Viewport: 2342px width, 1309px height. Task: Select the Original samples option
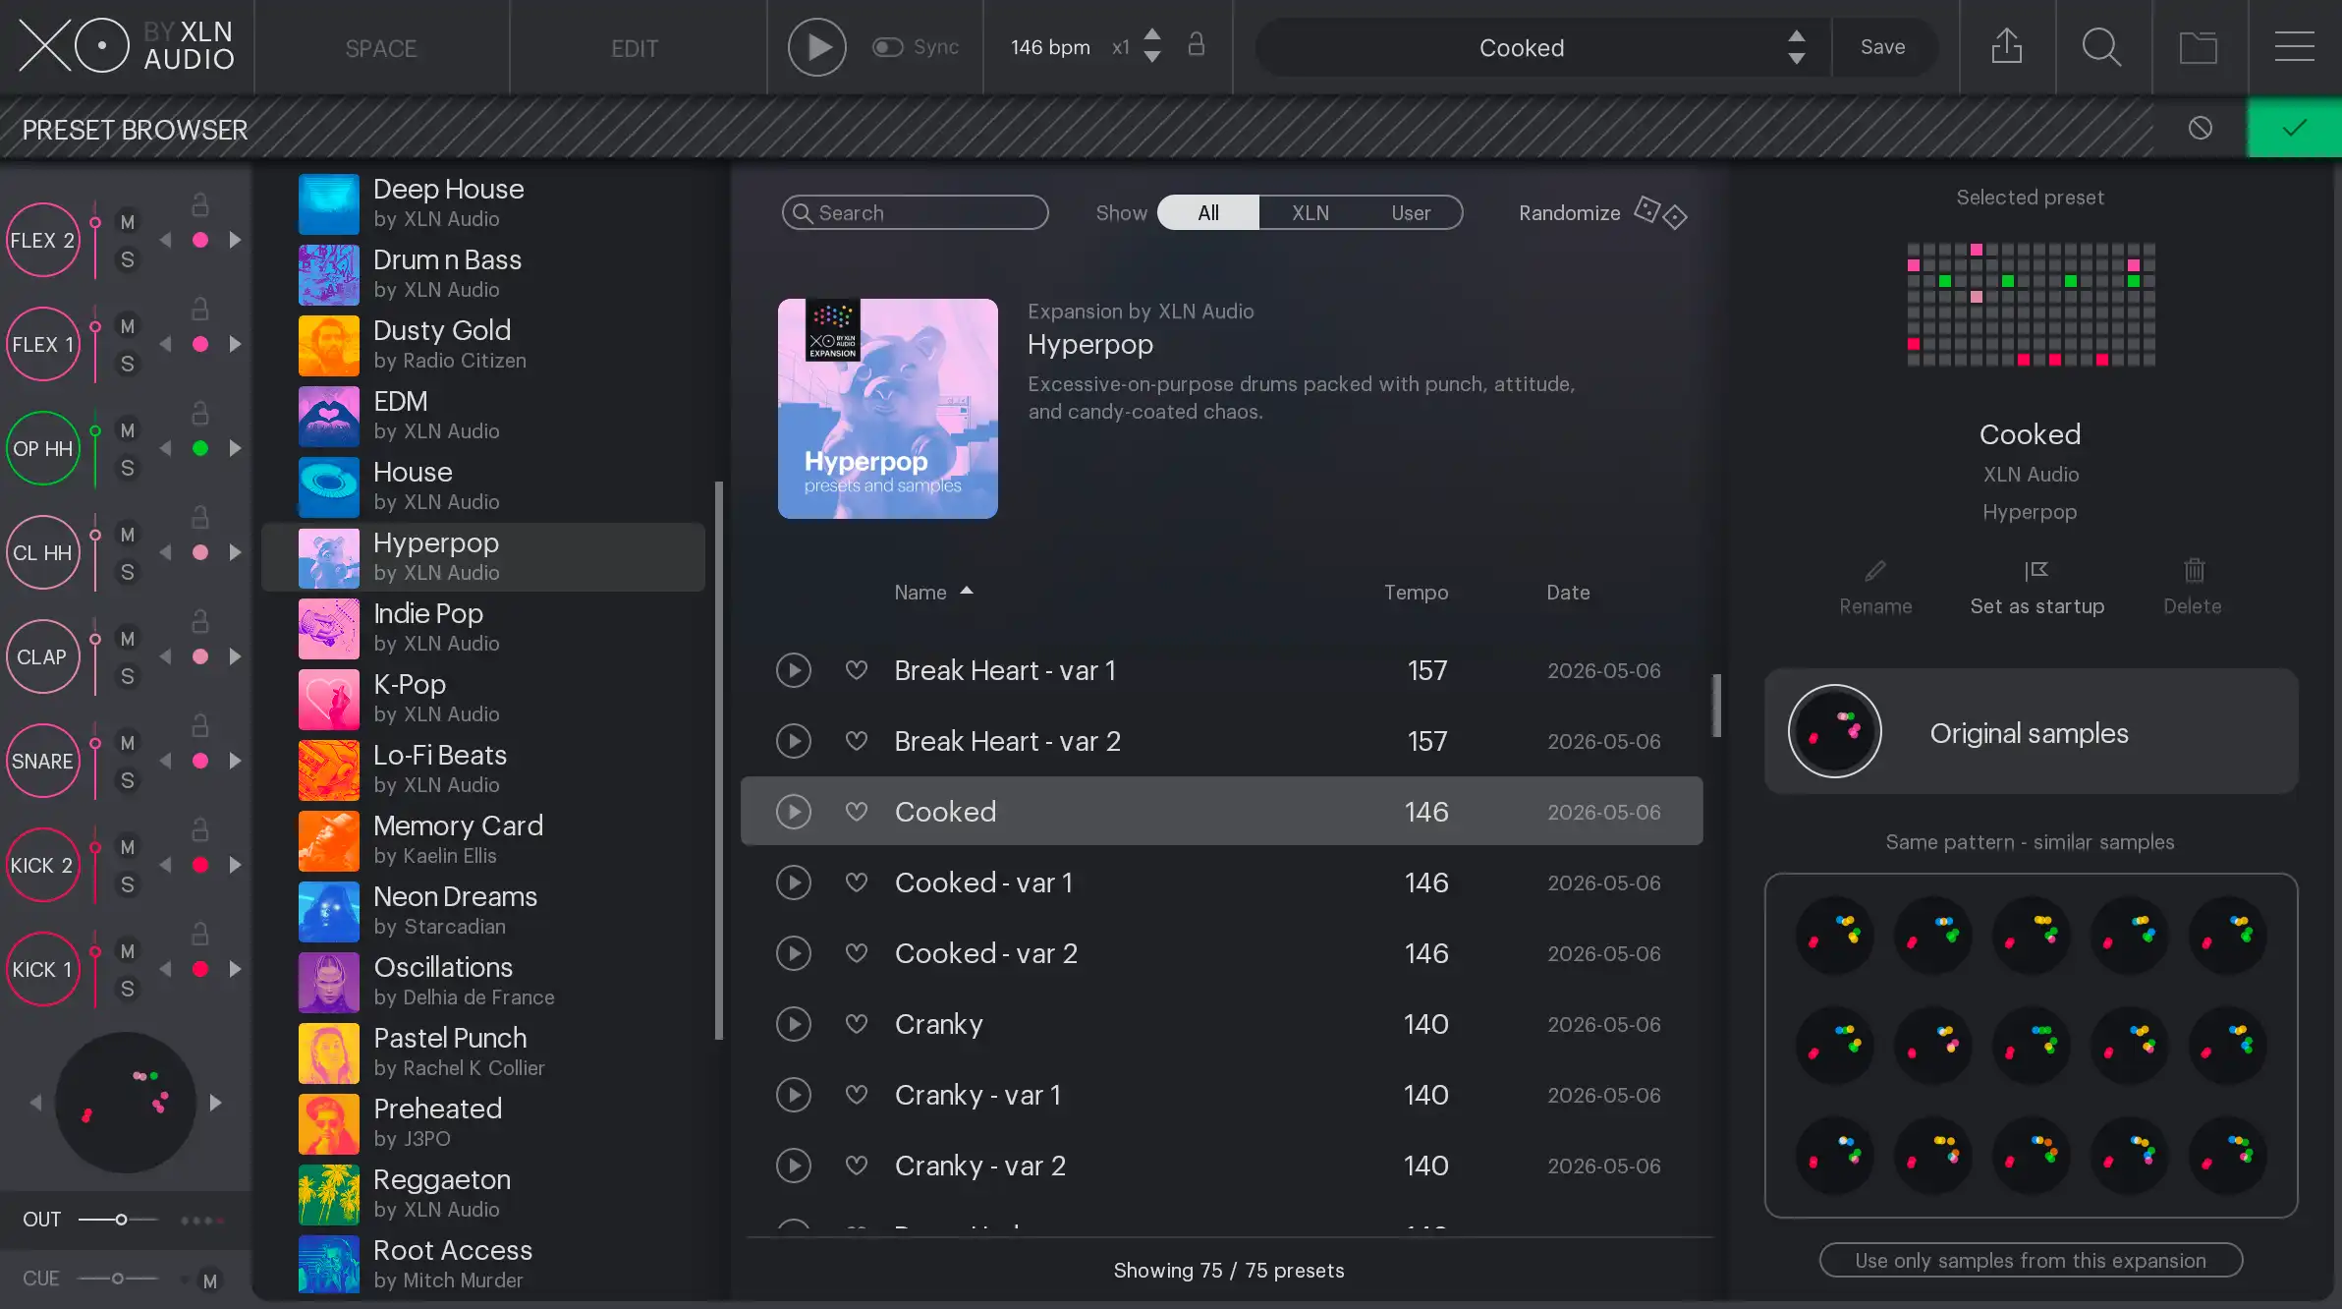[x=2031, y=731]
